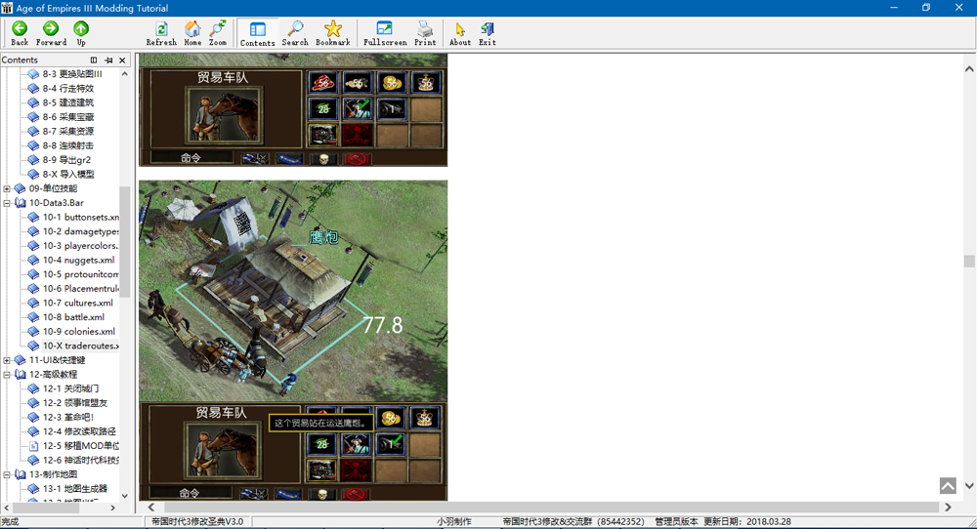Open the Search pane
Viewport: 977px width, 529px height.
click(295, 33)
